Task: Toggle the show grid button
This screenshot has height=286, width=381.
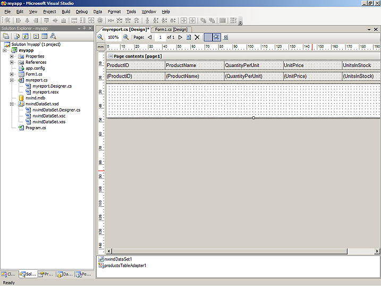Action: click(208, 37)
